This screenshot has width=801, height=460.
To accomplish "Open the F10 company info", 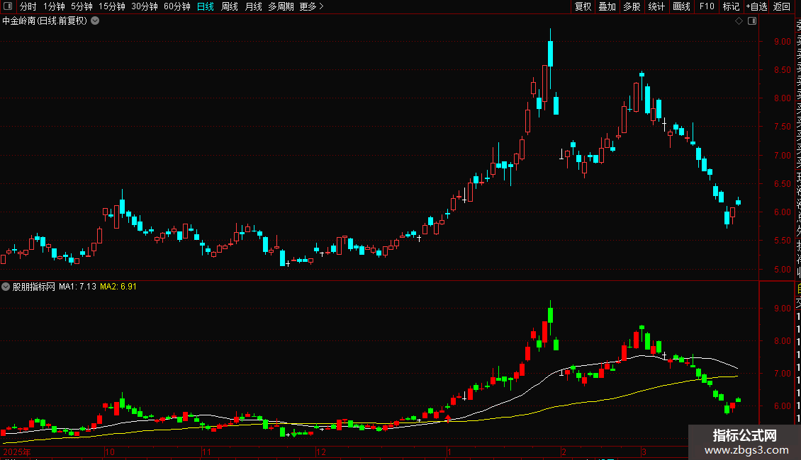I will click(x=707, y=6).
